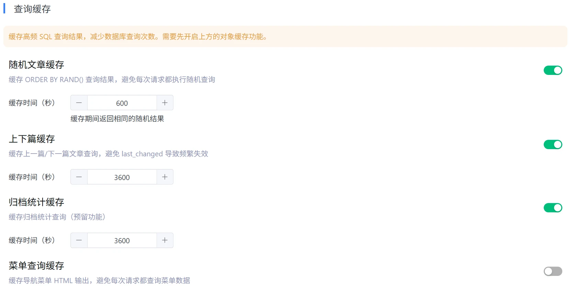
Task: Click hint text 缓存期间返回相同的随机结果
Action: 117,119
